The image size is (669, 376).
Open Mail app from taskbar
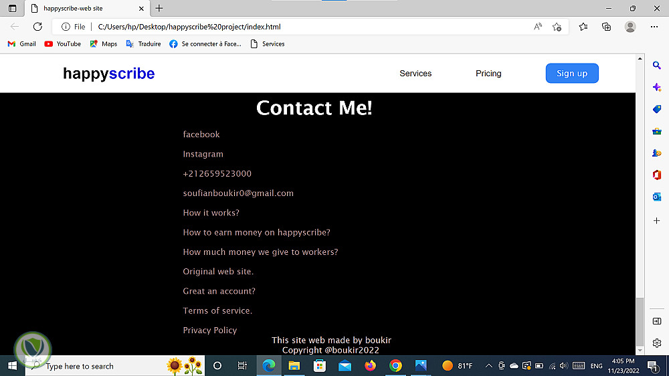(x=345, y=366)
